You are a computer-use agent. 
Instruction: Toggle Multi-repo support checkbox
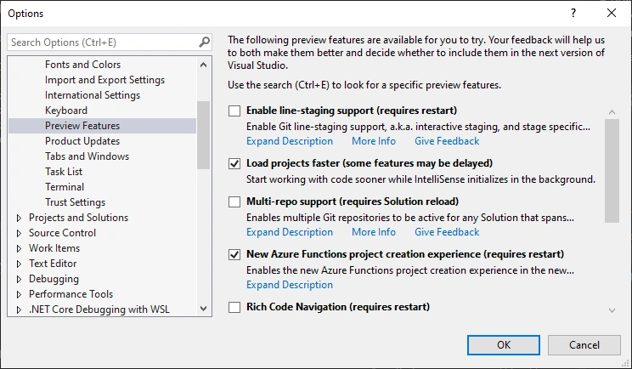coord(234,202)
